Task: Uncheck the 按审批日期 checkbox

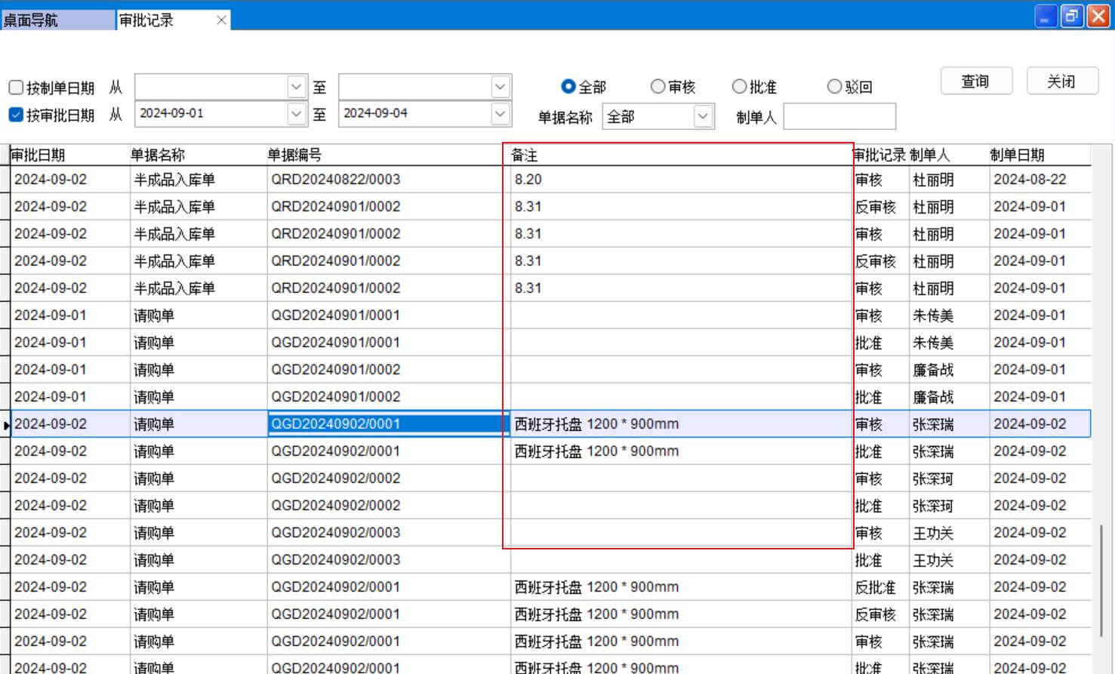Action: tap(16, 115)
